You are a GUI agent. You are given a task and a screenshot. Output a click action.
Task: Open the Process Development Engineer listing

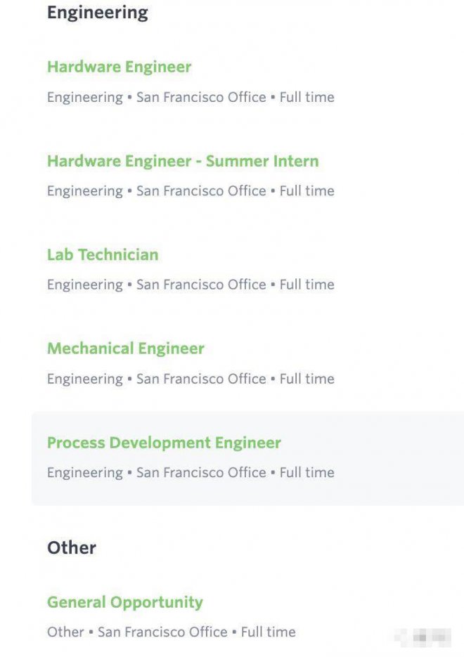[x=164, y=443]
